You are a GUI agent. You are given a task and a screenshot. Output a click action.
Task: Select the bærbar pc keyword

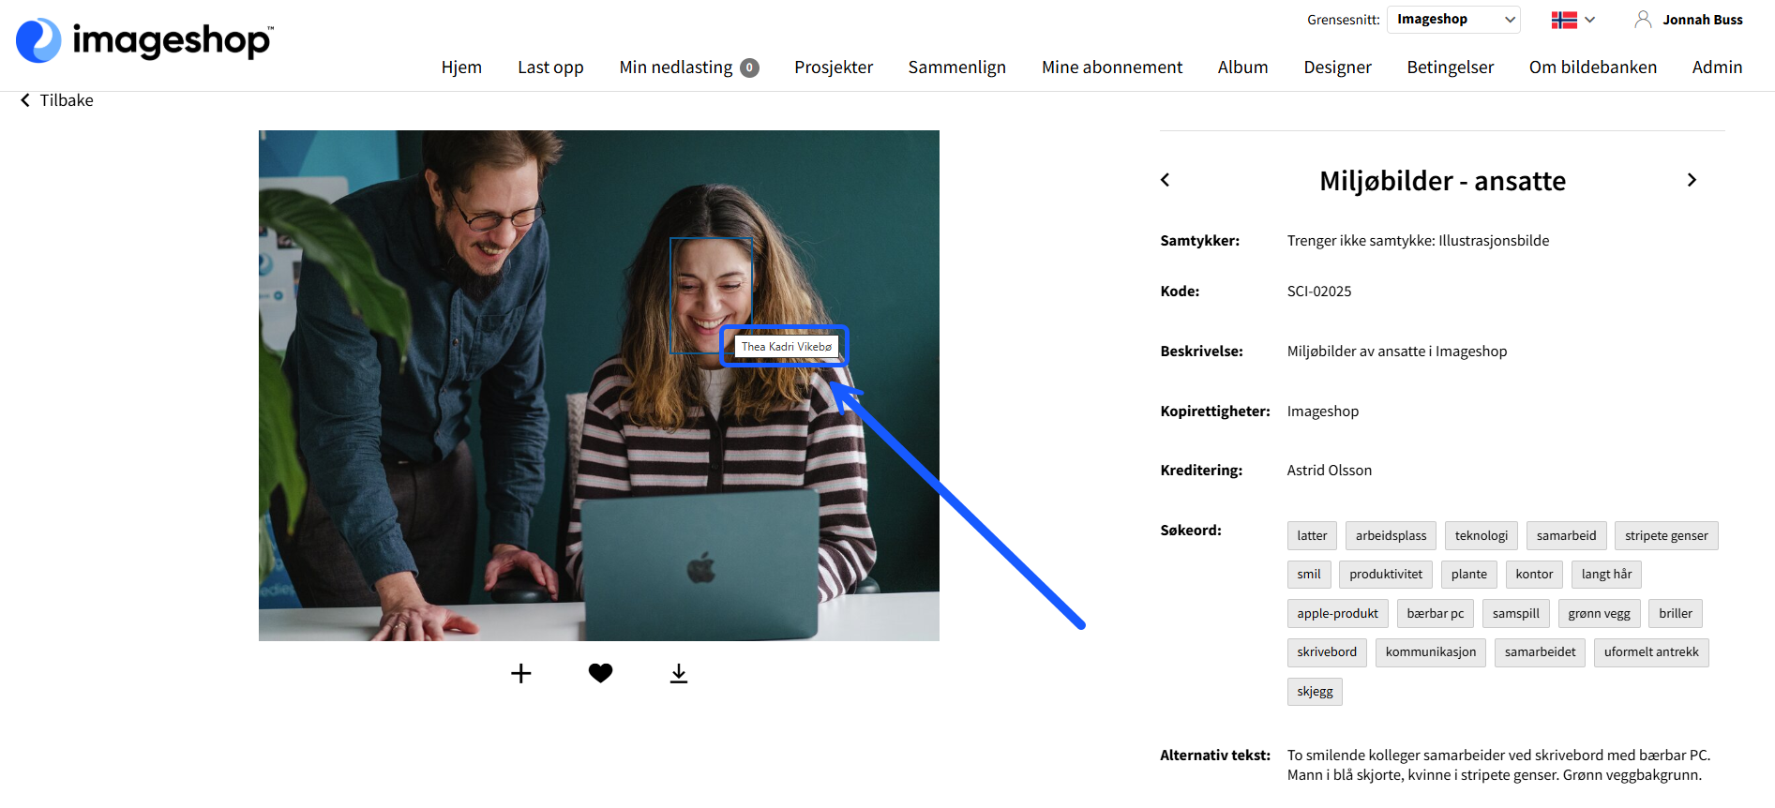coord(1435,614)
